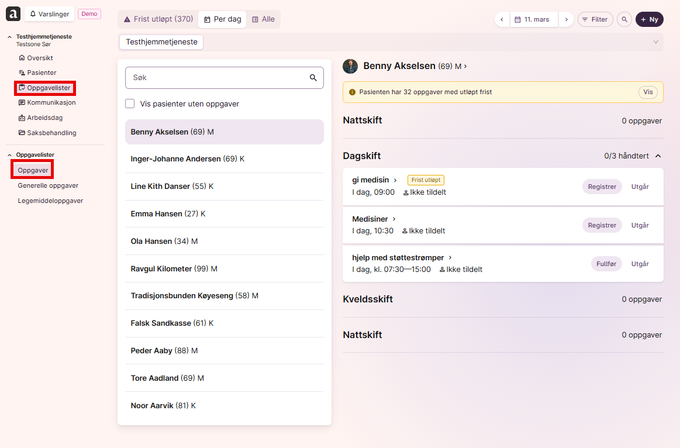Click Ikke tildelt on gi medisin task
This screenshot has height=448, width=680.
[x=424, y=192]
